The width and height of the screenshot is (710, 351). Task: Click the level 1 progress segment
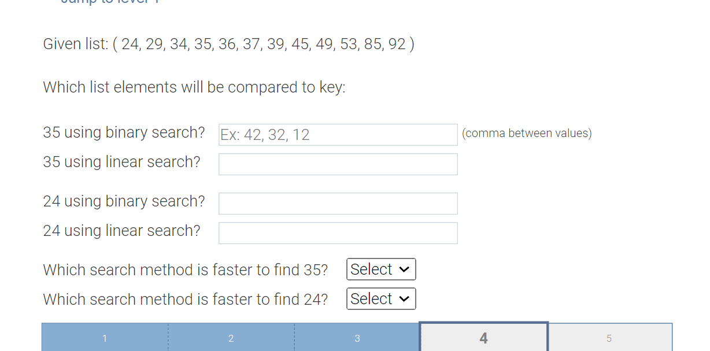104,338
